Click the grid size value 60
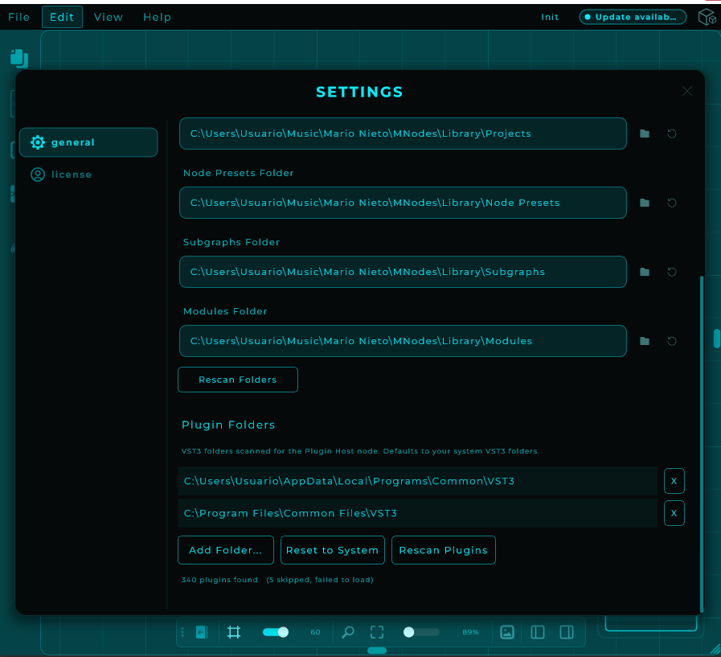This screenshot has height=657, width=721. click(315, 632)
